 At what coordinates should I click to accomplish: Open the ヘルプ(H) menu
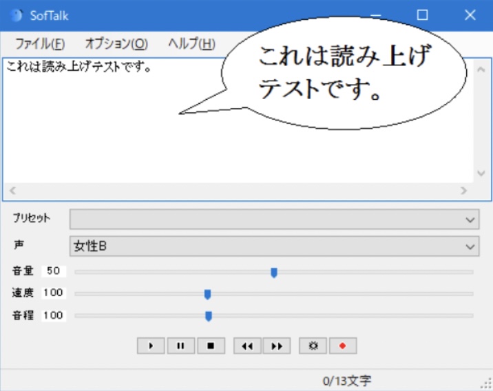point(191,43)
